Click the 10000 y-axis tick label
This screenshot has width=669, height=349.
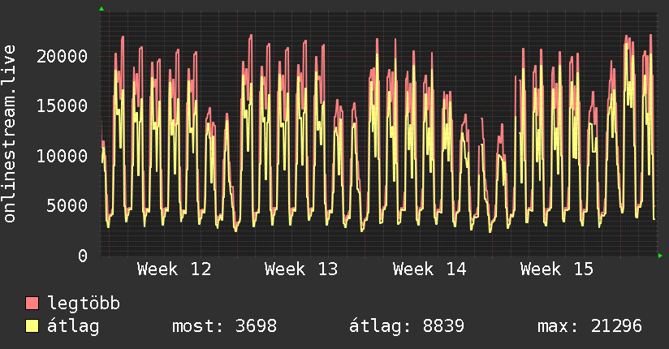pyautogui.click(x=62, y=156)
